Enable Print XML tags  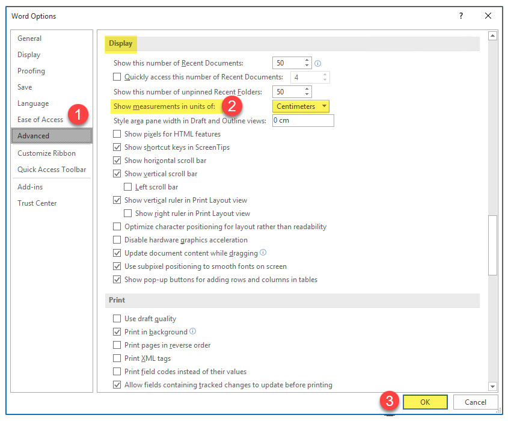[117, 358]
